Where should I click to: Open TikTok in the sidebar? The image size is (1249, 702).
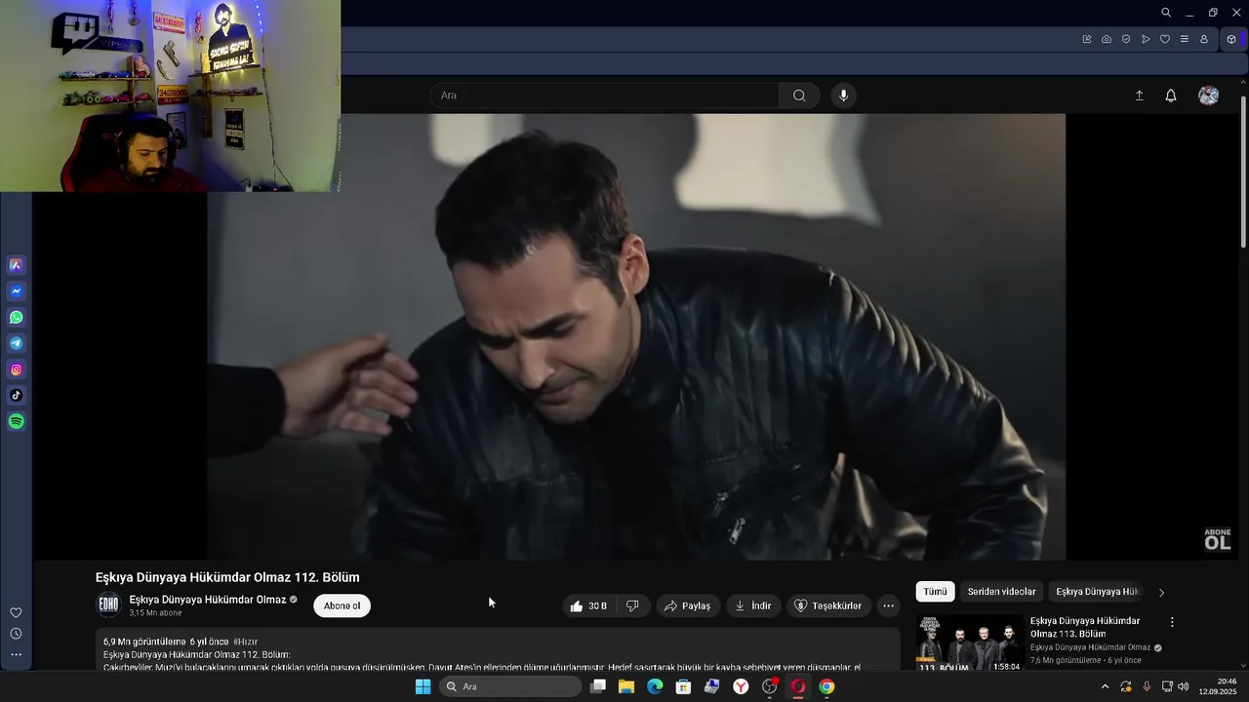17,396
